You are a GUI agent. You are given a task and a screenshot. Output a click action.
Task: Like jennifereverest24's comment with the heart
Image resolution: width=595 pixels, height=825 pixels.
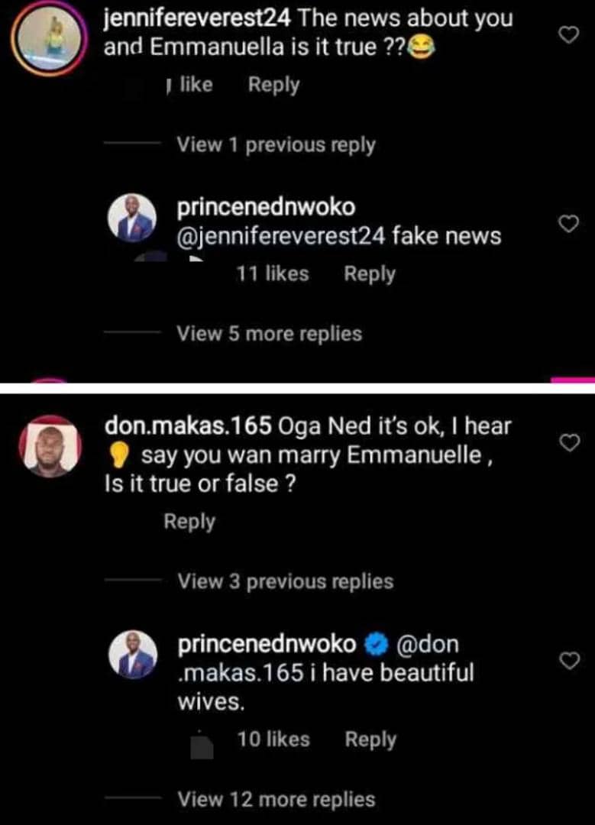(567, 34)
